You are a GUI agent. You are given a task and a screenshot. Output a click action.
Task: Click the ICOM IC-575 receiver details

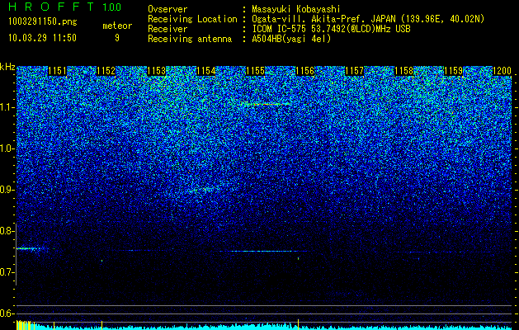331,29
